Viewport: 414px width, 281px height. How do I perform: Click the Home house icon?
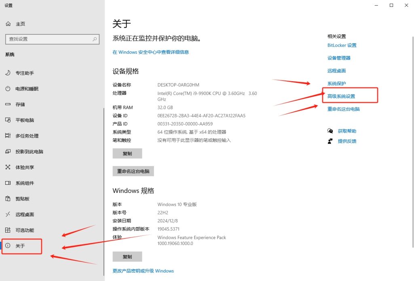pos(8,24)
